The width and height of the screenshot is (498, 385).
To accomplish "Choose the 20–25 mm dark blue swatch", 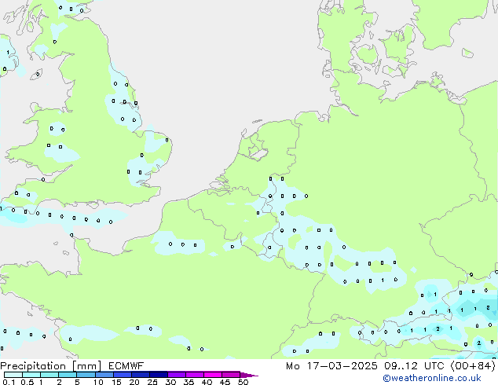I will [140, 375].
